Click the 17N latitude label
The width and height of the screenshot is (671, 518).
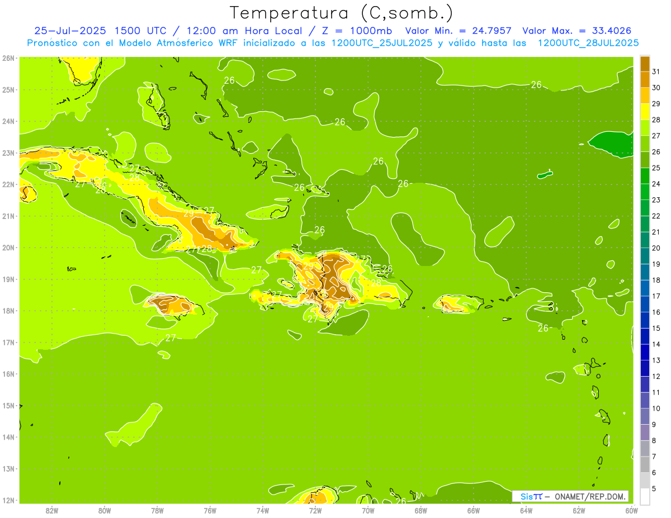point(8,342)
